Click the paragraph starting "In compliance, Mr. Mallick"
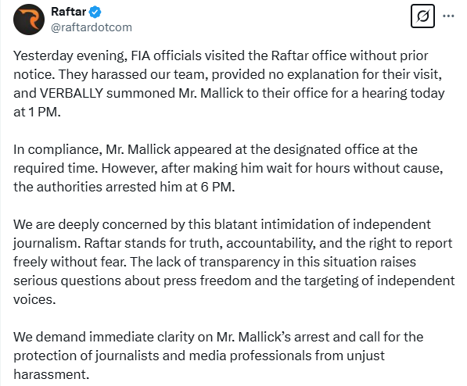Screen dimensions: 467x386 pyautogui.click(x=228, y=168)
